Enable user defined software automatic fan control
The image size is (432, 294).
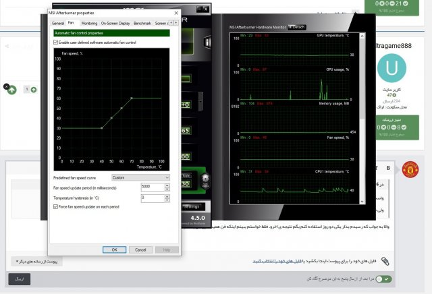pos(56,42)
